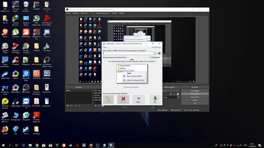Open ManyCam desktop shortcut

[x=26, y=116]
